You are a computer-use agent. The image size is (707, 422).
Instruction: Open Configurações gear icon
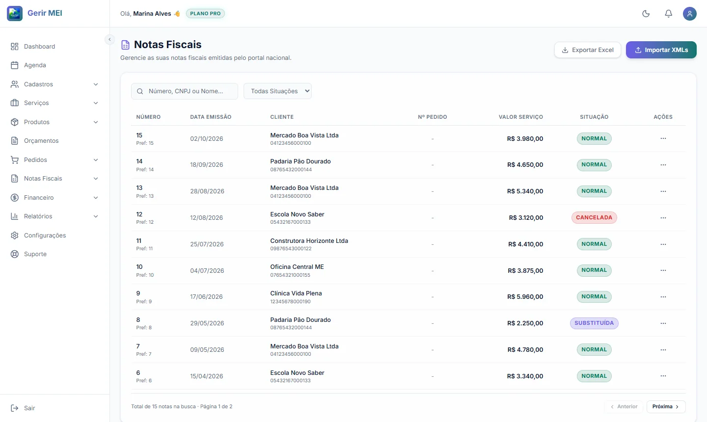[15, 236]
